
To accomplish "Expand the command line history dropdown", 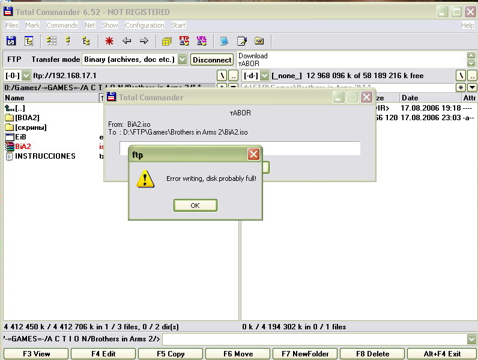I will pos(471,339).
